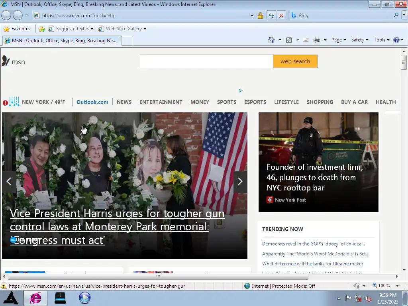Click the refresh page icon

point(271,16)
